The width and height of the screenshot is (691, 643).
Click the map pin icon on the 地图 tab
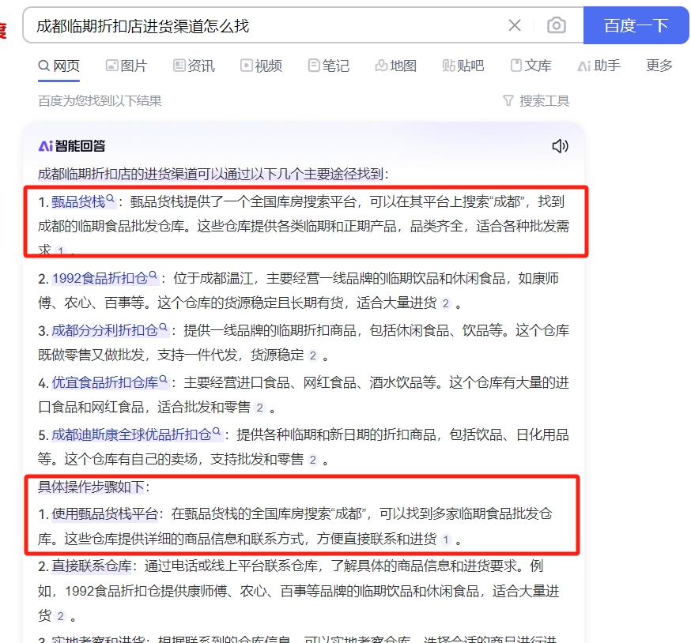tap(381, 66)
